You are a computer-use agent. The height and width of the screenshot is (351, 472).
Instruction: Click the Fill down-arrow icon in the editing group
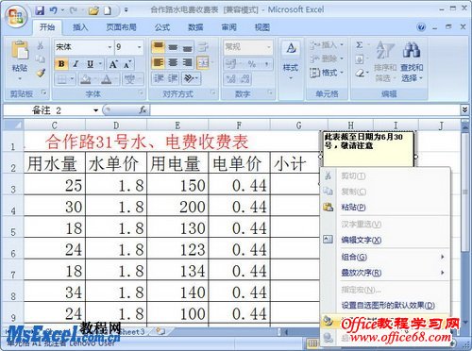[x=360, y=59]
